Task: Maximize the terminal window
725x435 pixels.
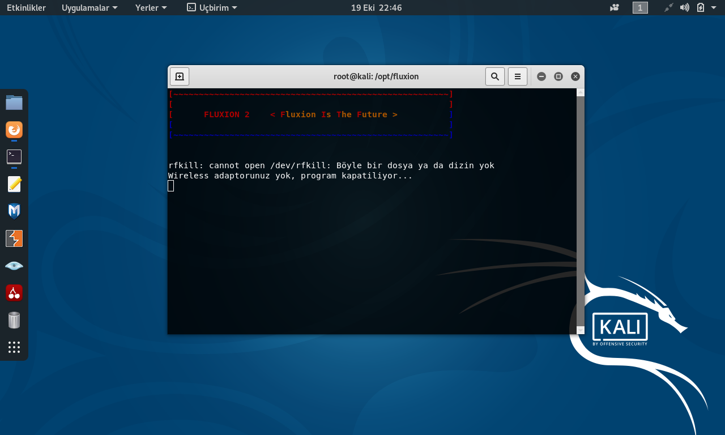Action: point(558,76)
